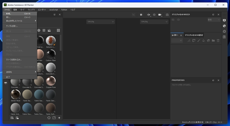Expand the 最近使用したファイル submenu
The height and width of the screenshot is (126, 230).
click(x=20, y=21)
